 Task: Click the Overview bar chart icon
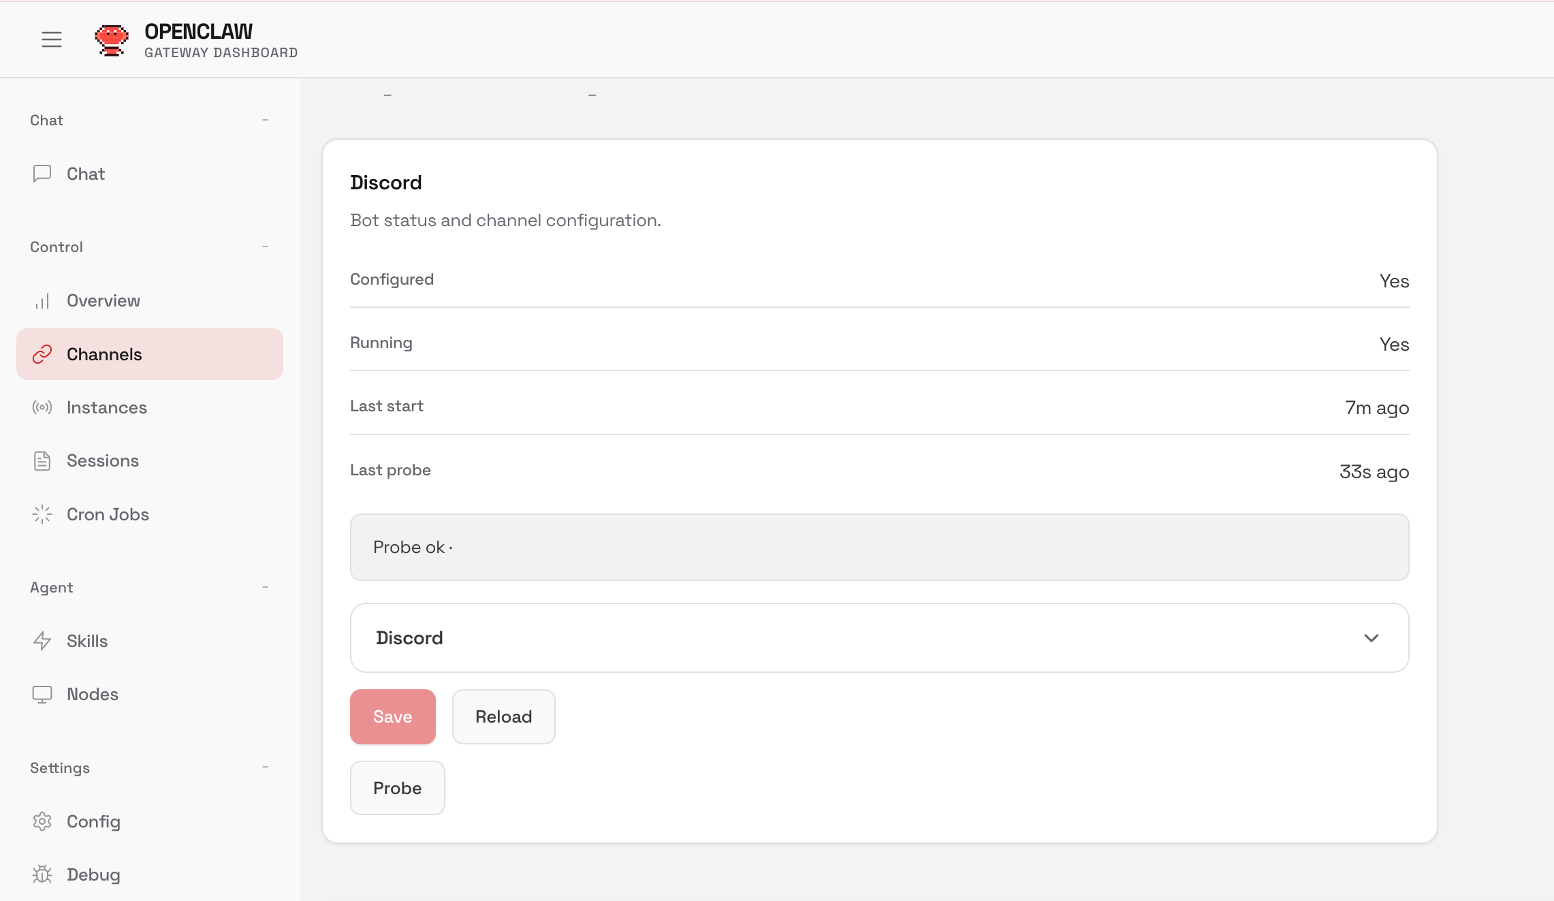tap(42, 301)
